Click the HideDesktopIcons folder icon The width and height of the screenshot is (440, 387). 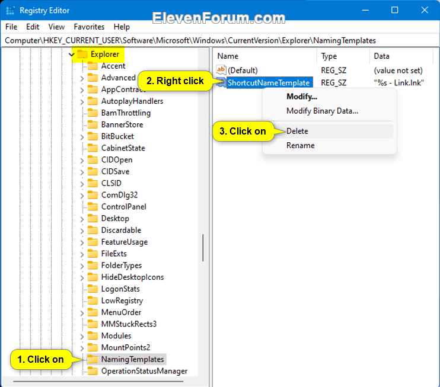pos(93,277)
